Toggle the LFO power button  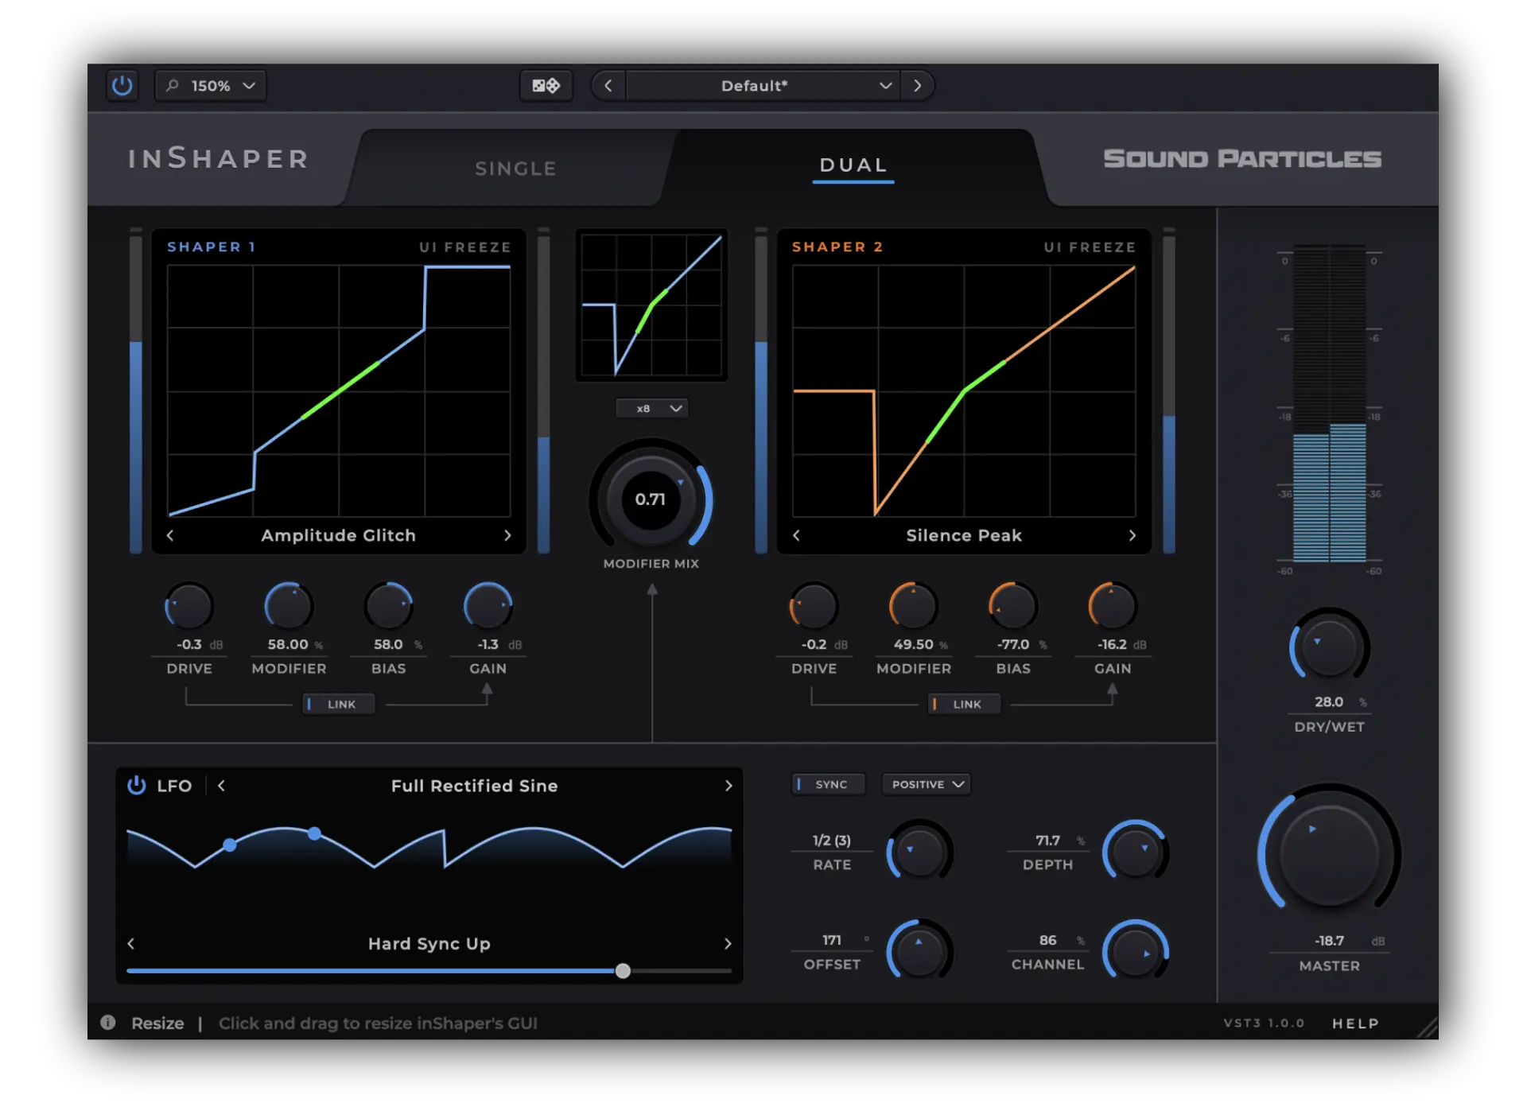(137, 786)
